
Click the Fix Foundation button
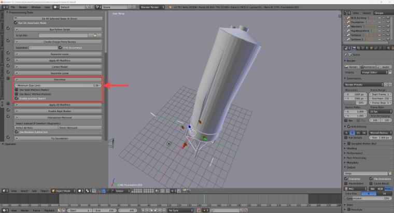58,138
